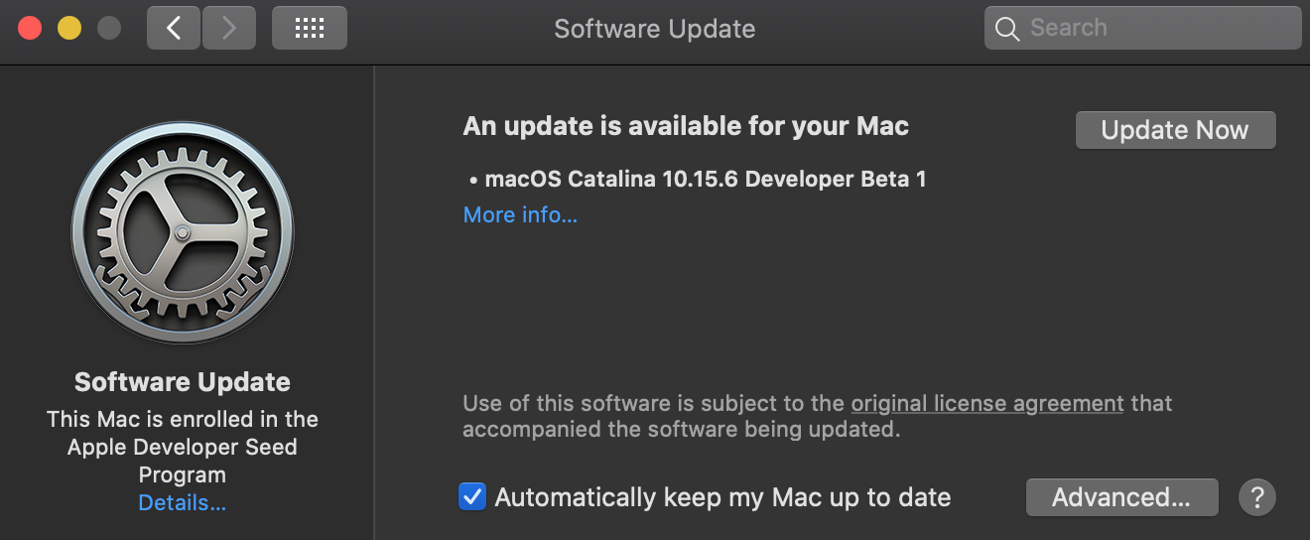Open the More info… link

[520, 214]
